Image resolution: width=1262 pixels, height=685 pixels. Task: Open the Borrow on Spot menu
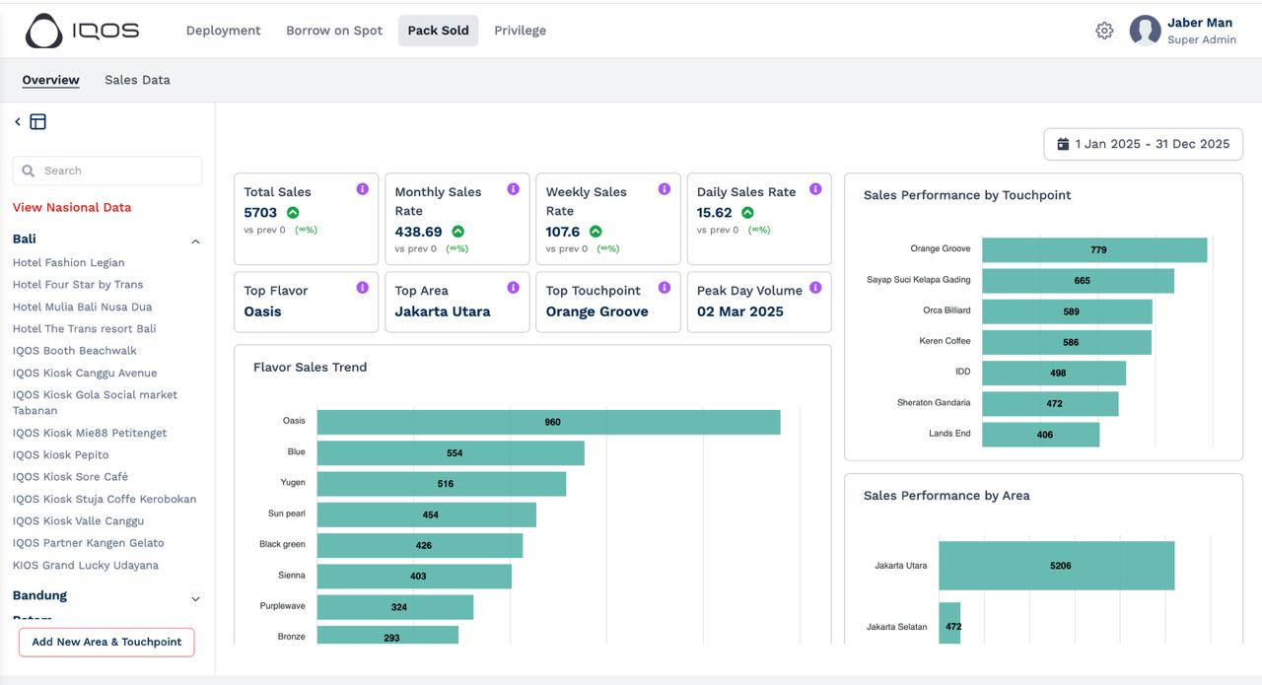click(x=334, y=31)
